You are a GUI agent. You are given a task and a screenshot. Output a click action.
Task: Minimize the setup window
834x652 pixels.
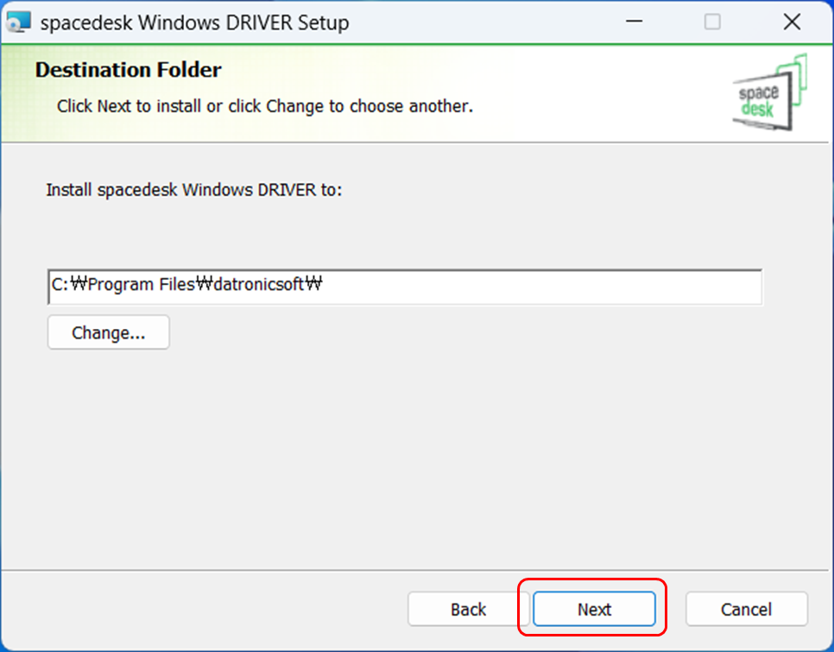click(x=634, y=22)
